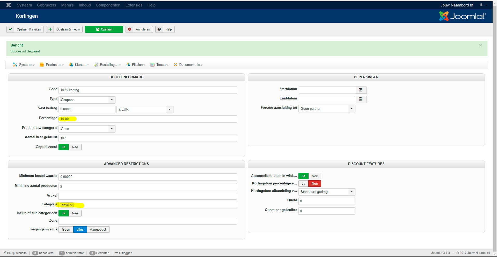The width and height of the screenshot is (497, 257).
Task: Set Automatisch laden in winkelwagen to Ja
Action: click(x=303, y=176)
